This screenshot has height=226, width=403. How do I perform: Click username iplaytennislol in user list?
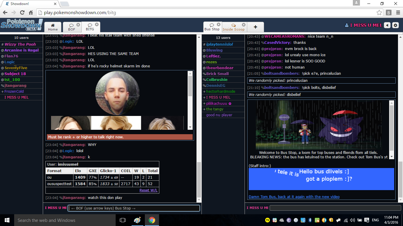(219, 44)
